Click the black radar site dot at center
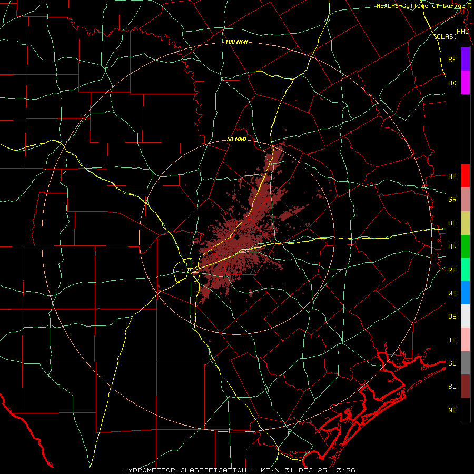 tap(237, 237)
